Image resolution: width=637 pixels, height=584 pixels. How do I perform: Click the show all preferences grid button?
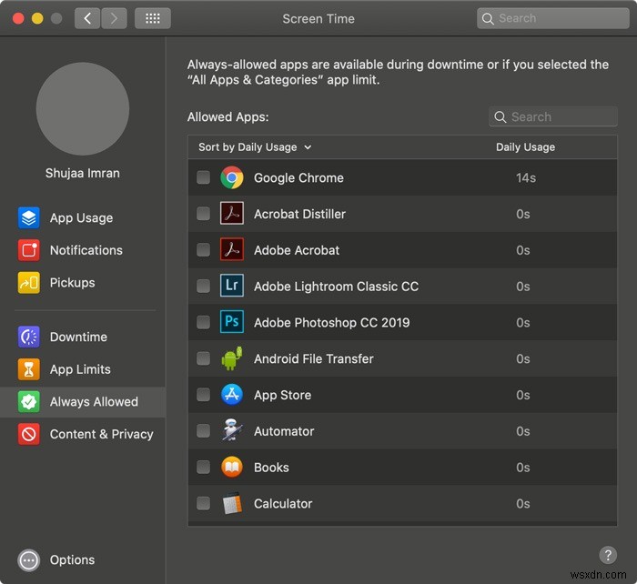point(152,18)
